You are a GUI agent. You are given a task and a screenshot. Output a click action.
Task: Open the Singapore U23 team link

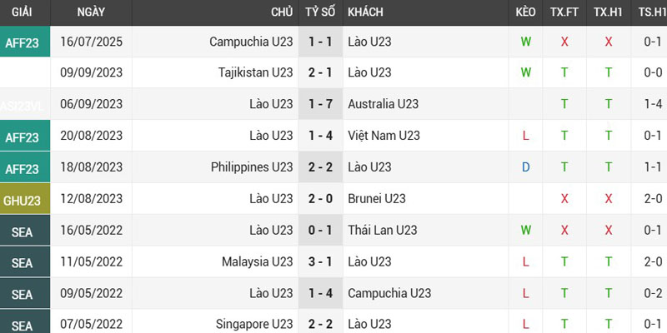click(x=256, y=324)
